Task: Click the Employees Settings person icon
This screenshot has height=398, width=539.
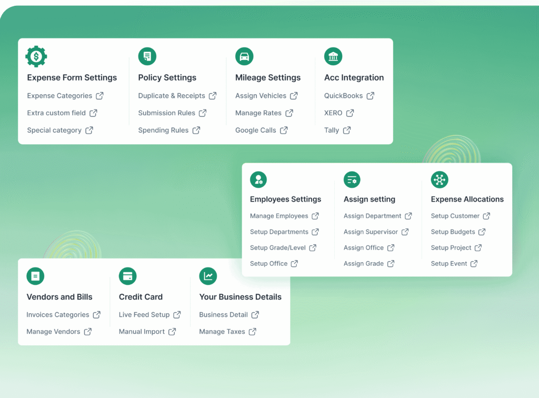Action: pyautogui.click(x=258, y=180)
